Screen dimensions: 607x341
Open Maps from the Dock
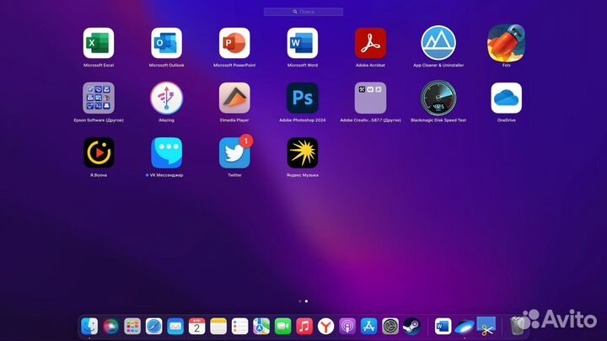click(261, 327)
